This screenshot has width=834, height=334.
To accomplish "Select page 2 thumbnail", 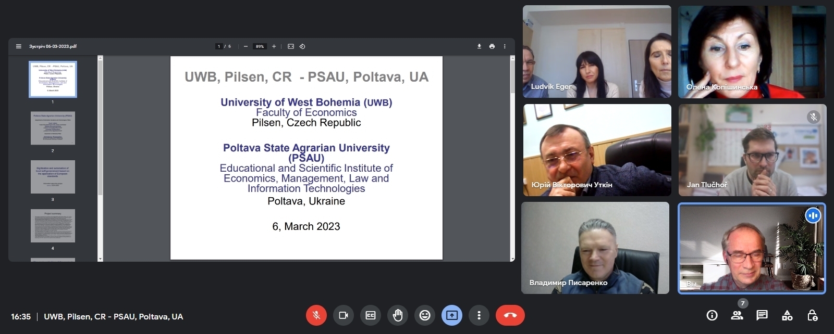I will point(53,128).
